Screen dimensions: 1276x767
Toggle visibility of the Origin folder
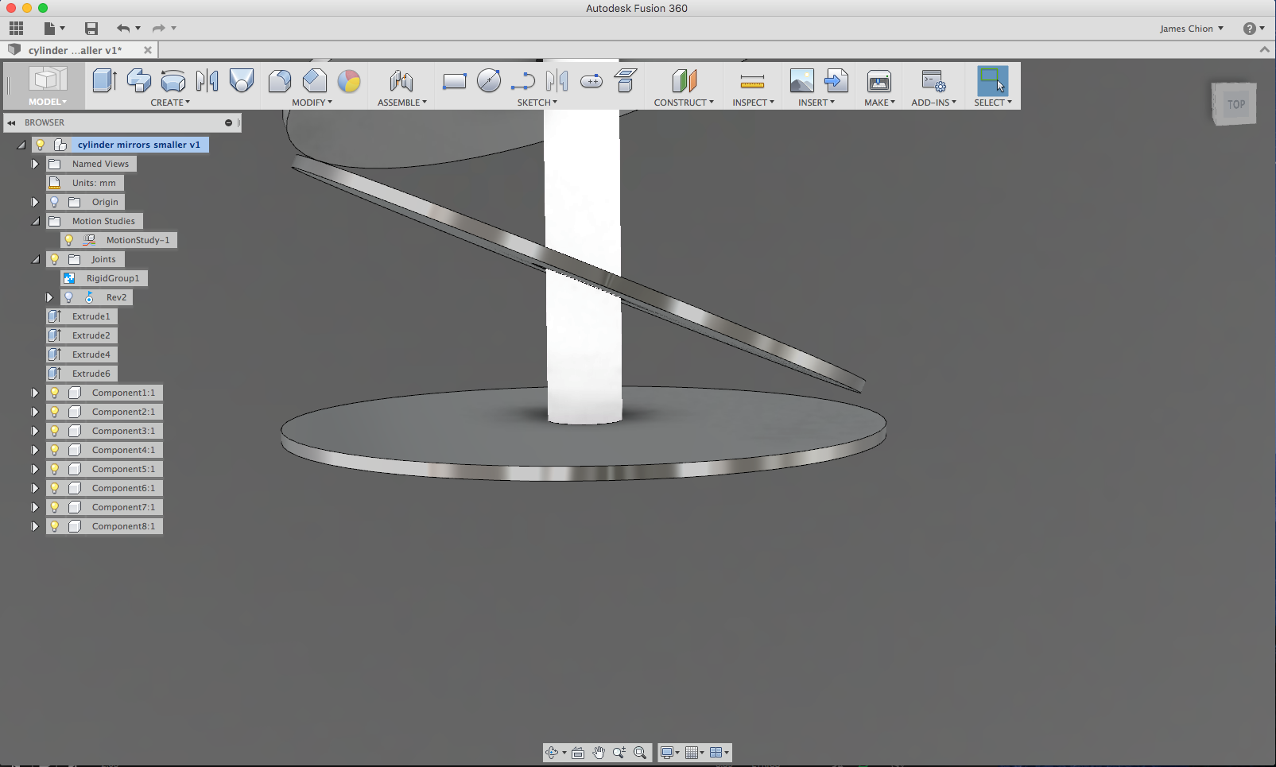point(53,201)
